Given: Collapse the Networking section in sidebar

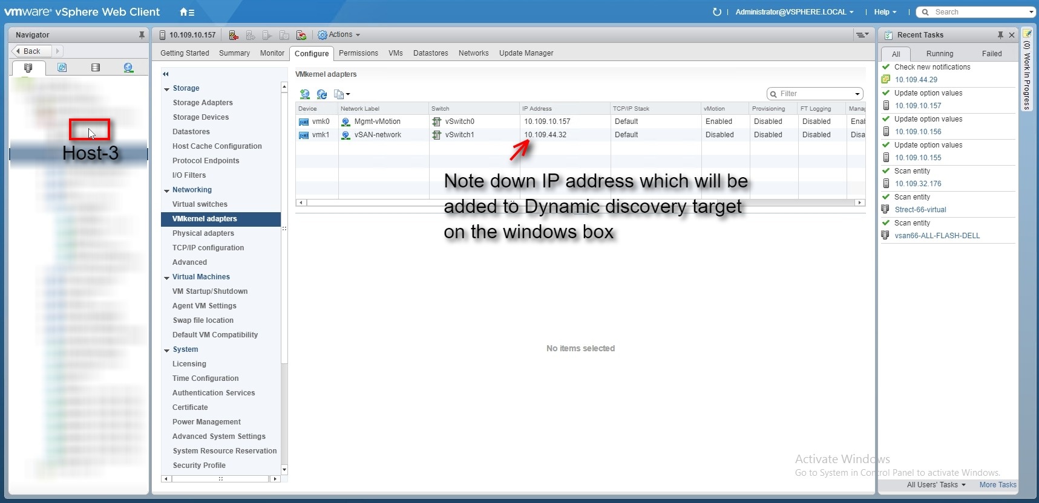Looking at the screenshot, I should [x=167, y=190].
